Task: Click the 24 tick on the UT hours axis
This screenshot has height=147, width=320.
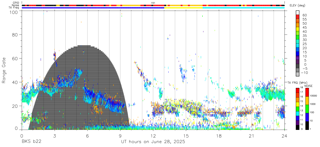Action: [x=285, y=136]
